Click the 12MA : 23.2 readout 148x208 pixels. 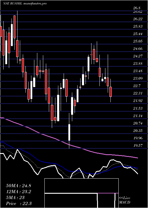tap(18, 192)
